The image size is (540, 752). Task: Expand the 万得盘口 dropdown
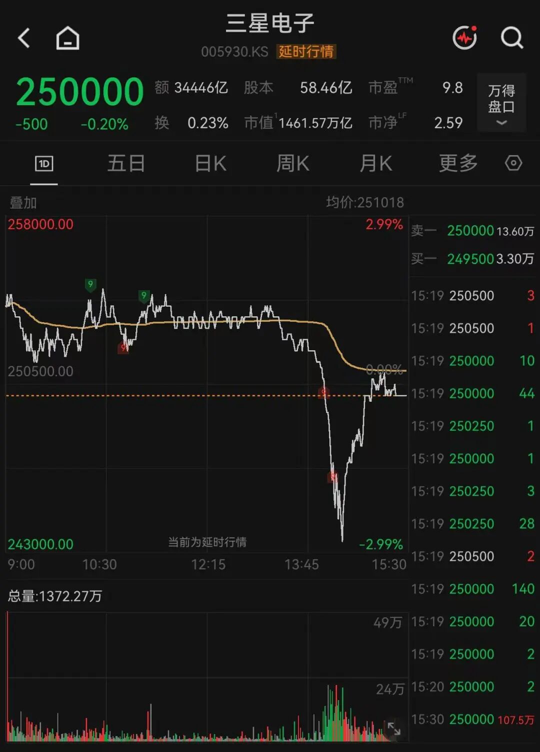(x=501, y=103)
